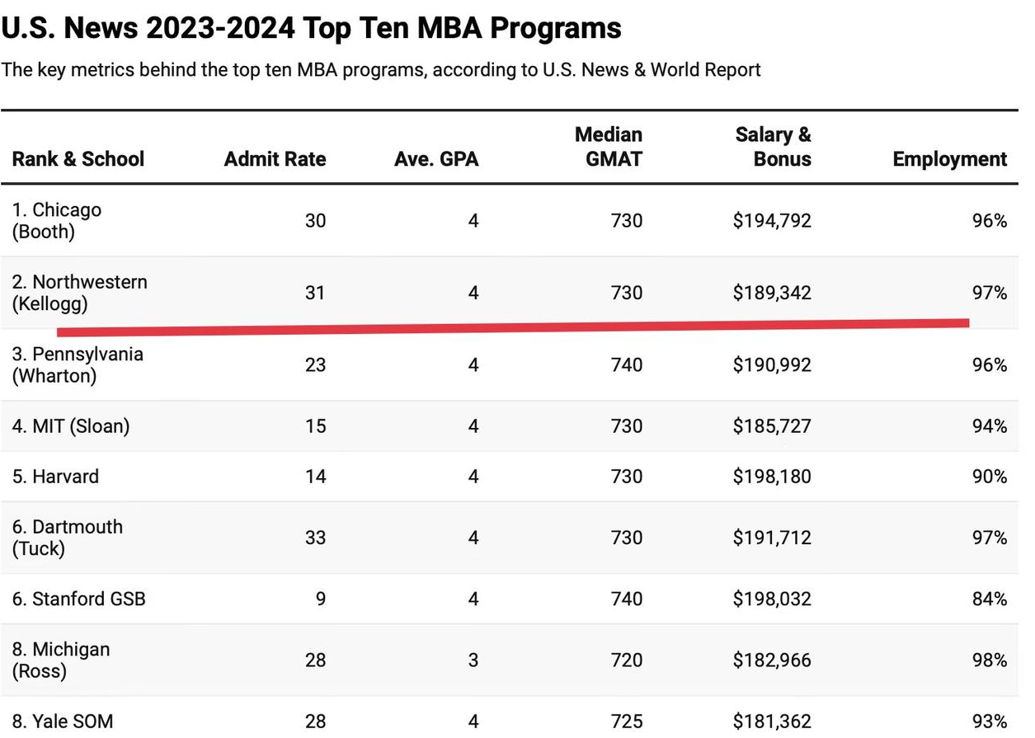Select the Northwestern (Kellogg) row label
This screenshot has width=1035, height=738.
[79, 293]
